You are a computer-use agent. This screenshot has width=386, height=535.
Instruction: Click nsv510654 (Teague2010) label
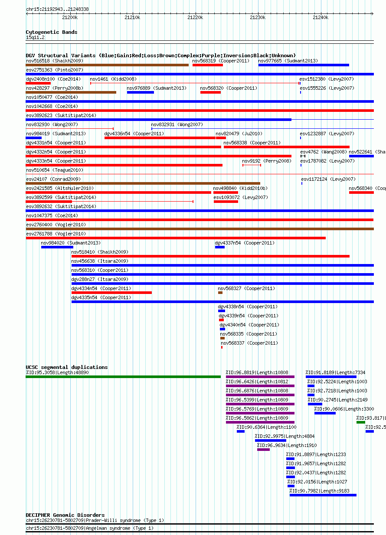coord(54,170)
